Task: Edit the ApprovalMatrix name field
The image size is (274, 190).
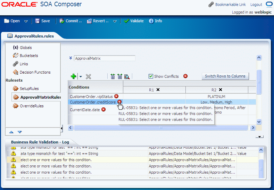Action: tap(105, 58)
